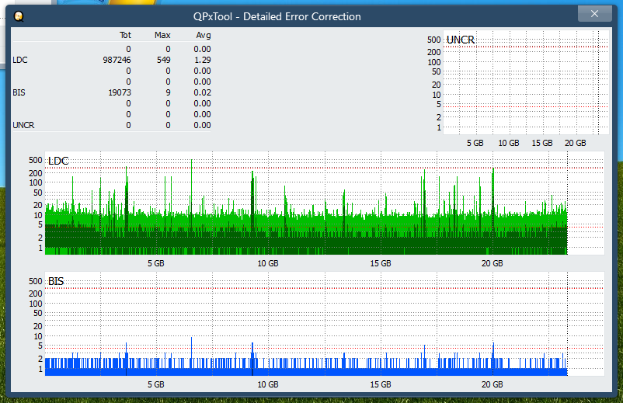This screenshot has height=403, width=623.
Task: Click the '15 GB' axis label under BIS chart
Action: point(381,384)
